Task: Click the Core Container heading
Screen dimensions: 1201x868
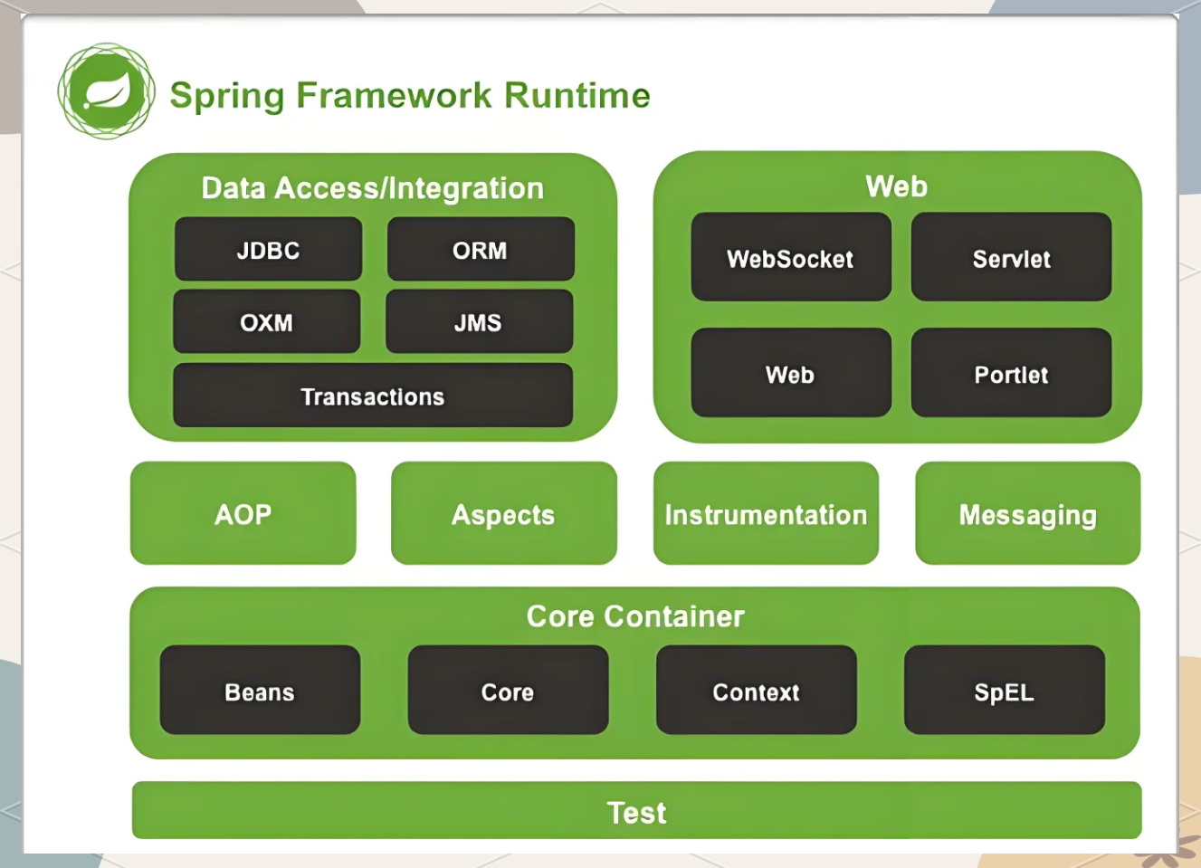Action: point(635,616)
